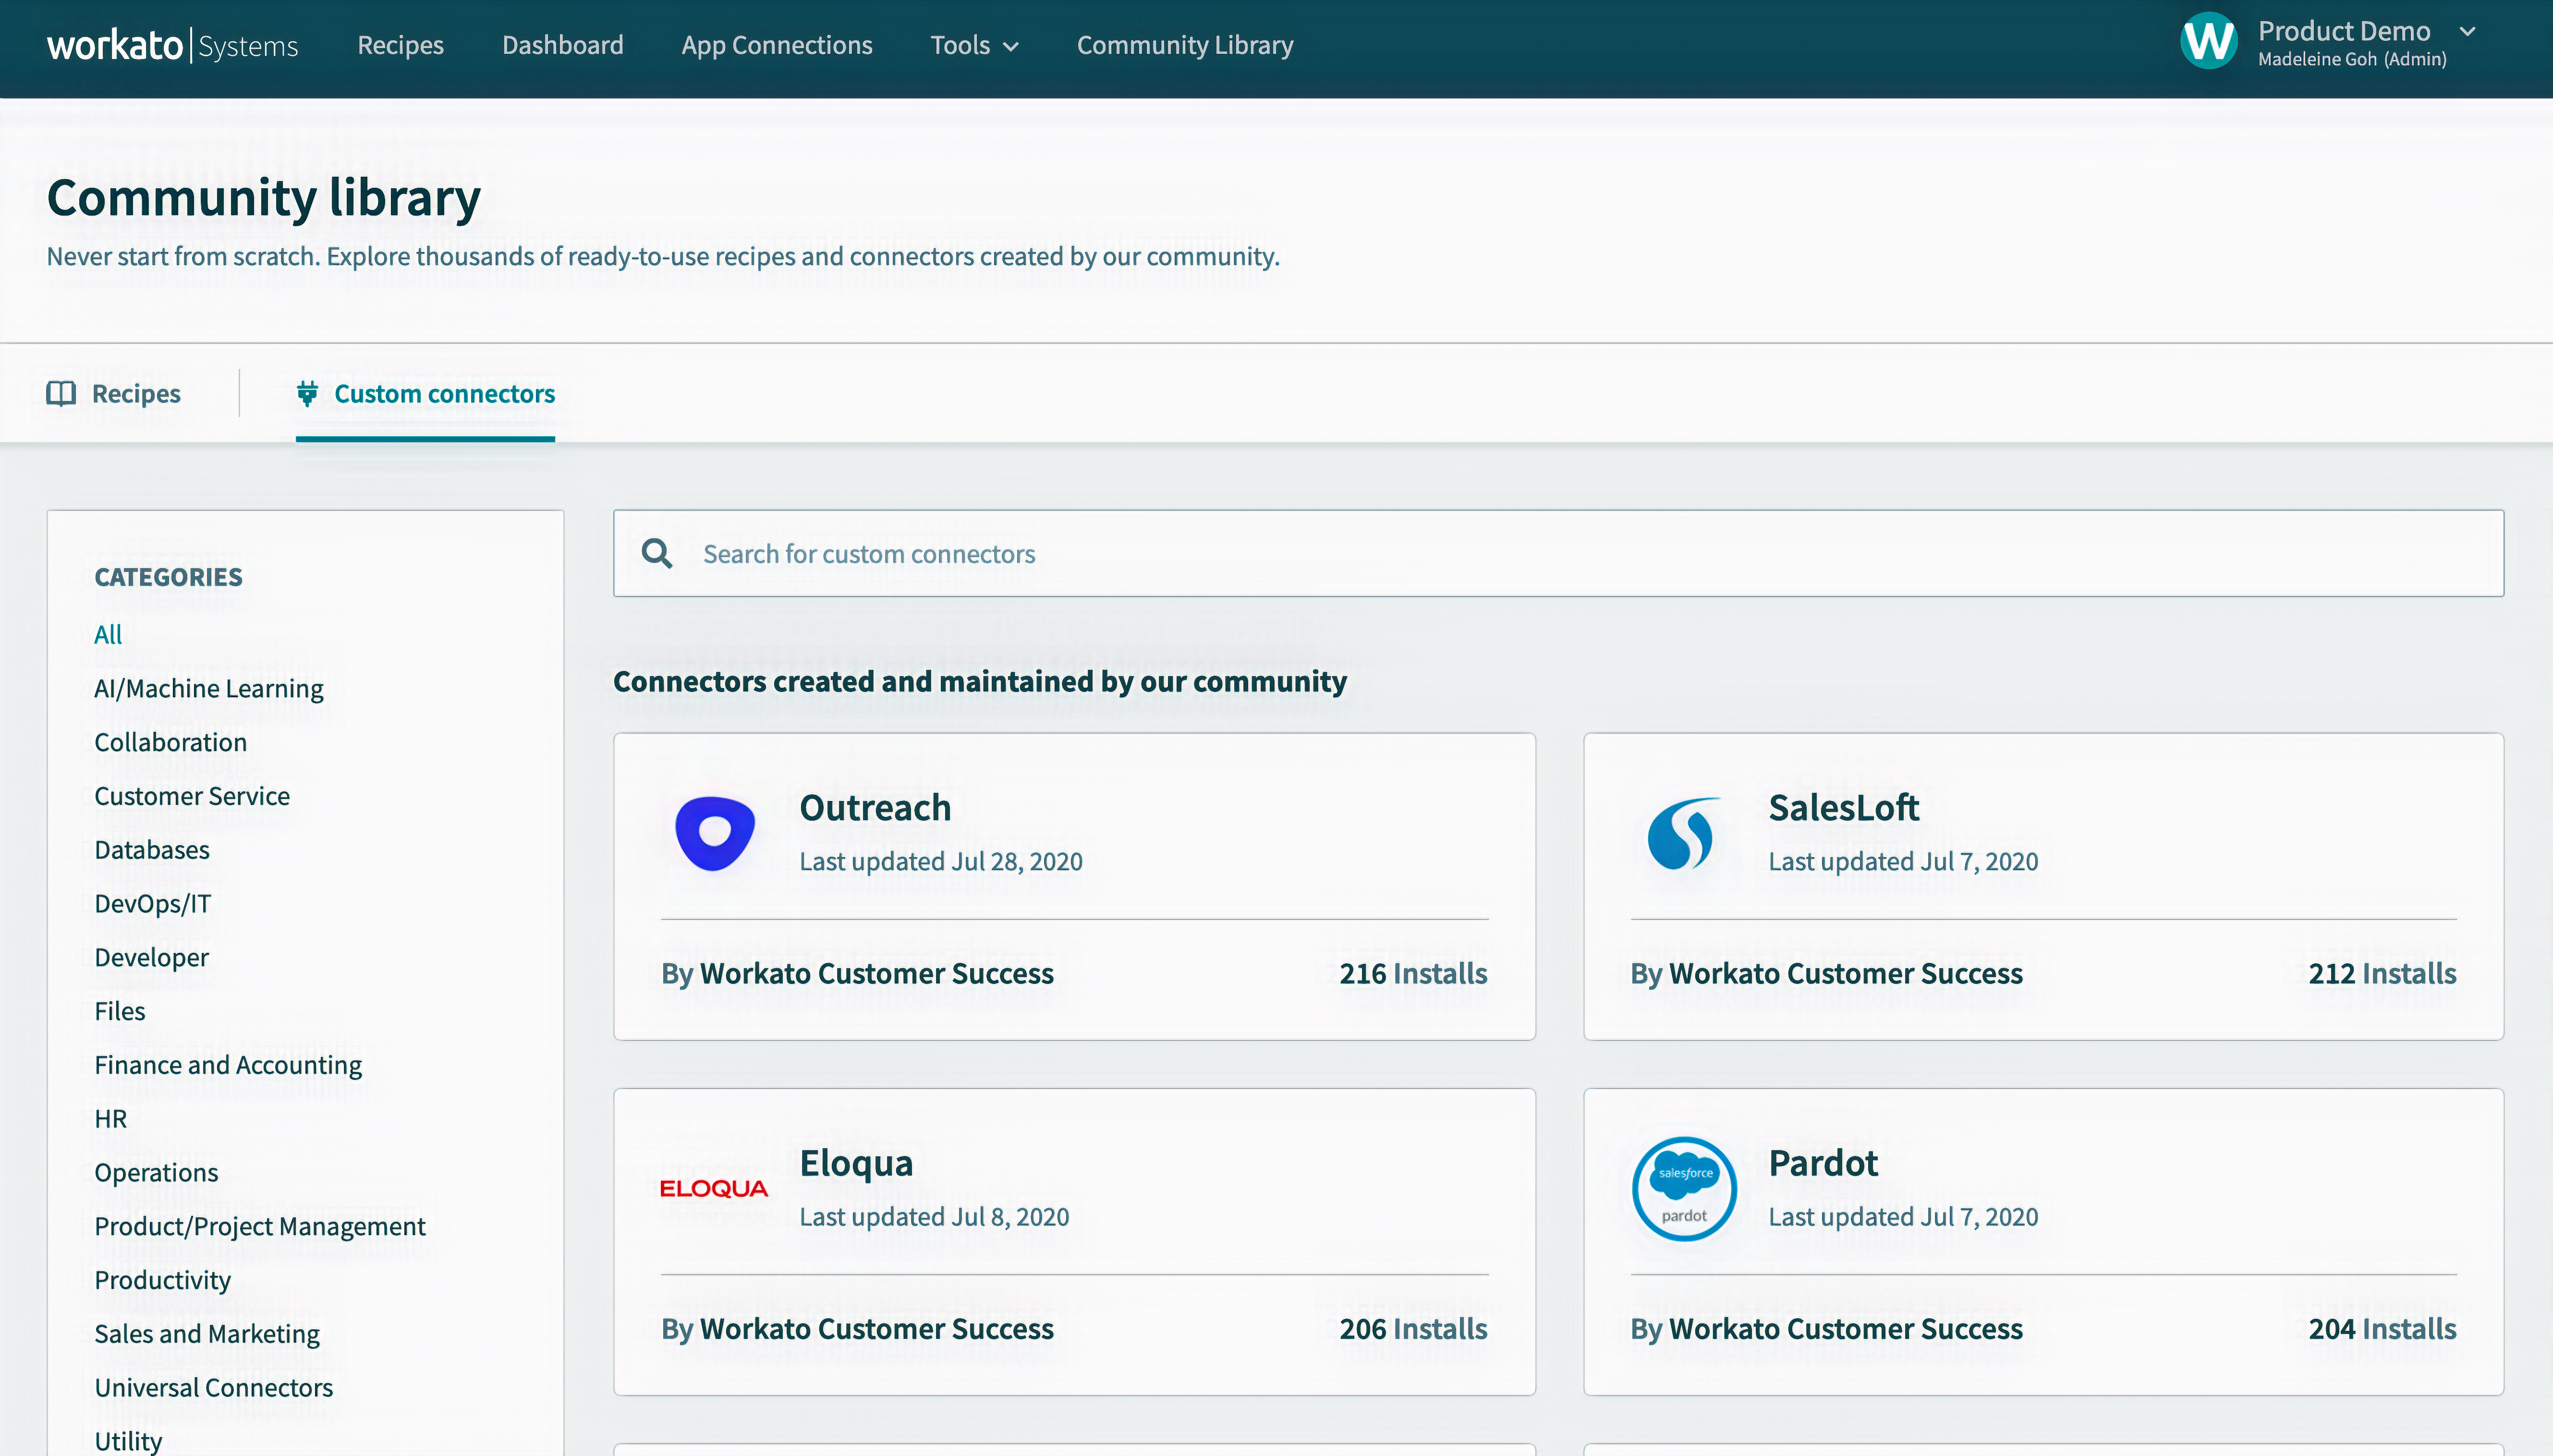Click the plug icon beside Custom connectors
Screen dimensions: 2553x1456
(307, 393)
